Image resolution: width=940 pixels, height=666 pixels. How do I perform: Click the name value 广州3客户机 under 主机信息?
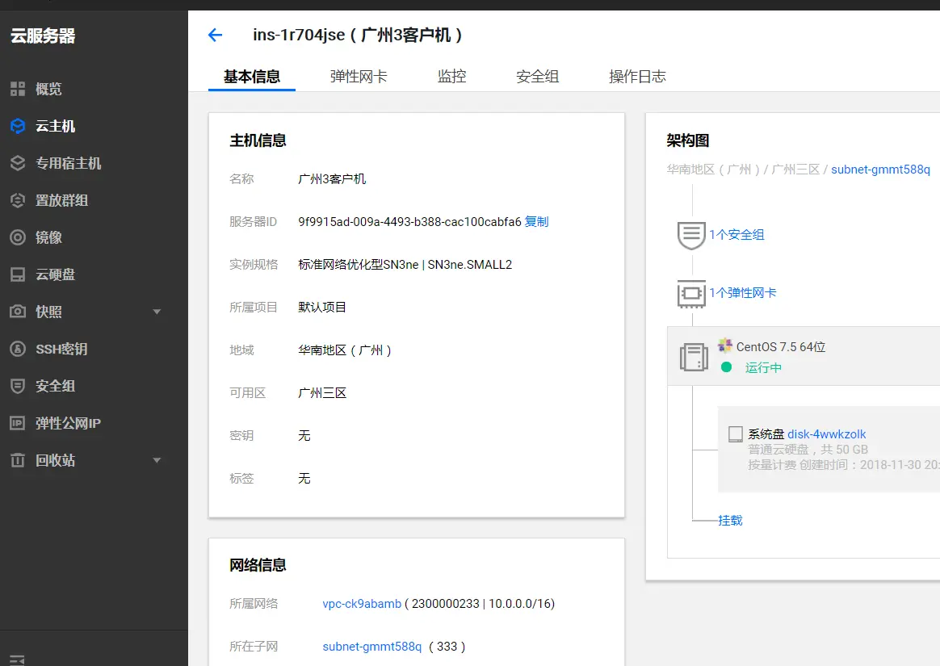pyautogui.click(x=332, y=178)
